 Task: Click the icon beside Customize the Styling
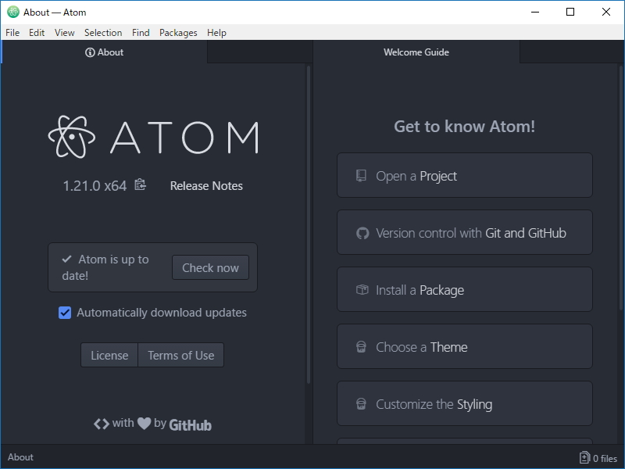point(362,403)
